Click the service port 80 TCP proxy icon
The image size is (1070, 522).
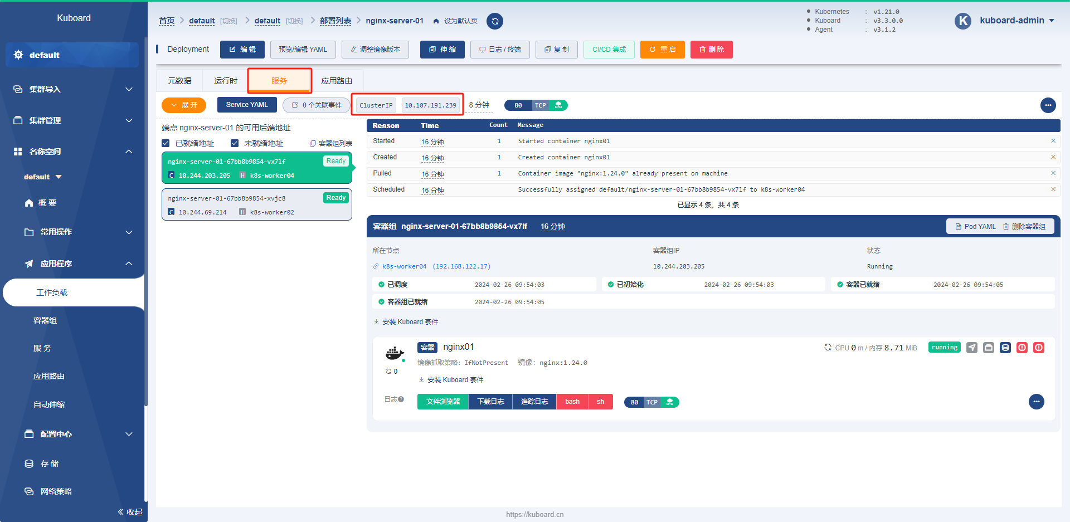click(x=558, y=105)
